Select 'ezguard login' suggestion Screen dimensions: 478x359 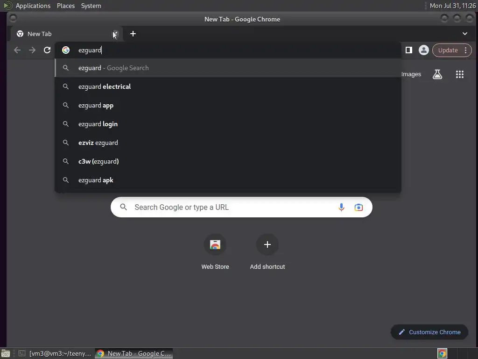pos(228,124)
